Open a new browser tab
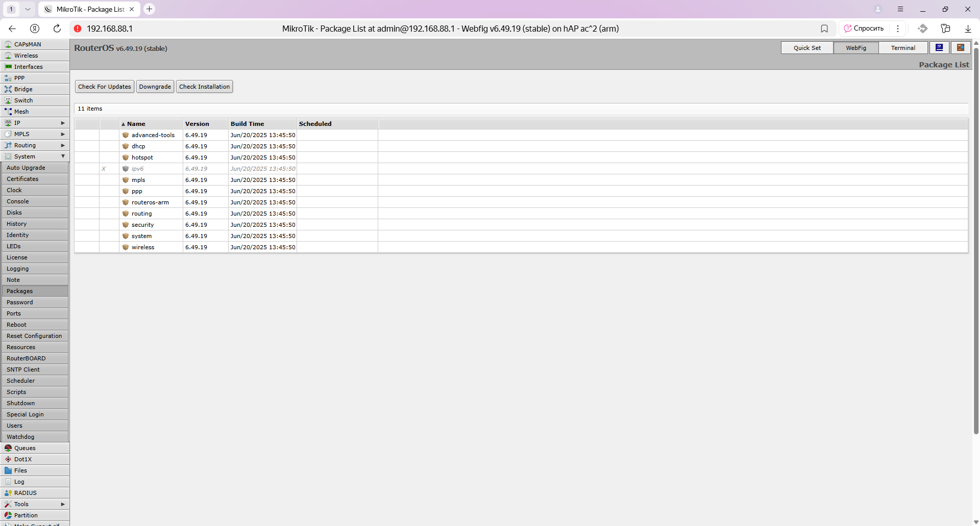Viewport: 980px width, 526px height. pos(149,9)
